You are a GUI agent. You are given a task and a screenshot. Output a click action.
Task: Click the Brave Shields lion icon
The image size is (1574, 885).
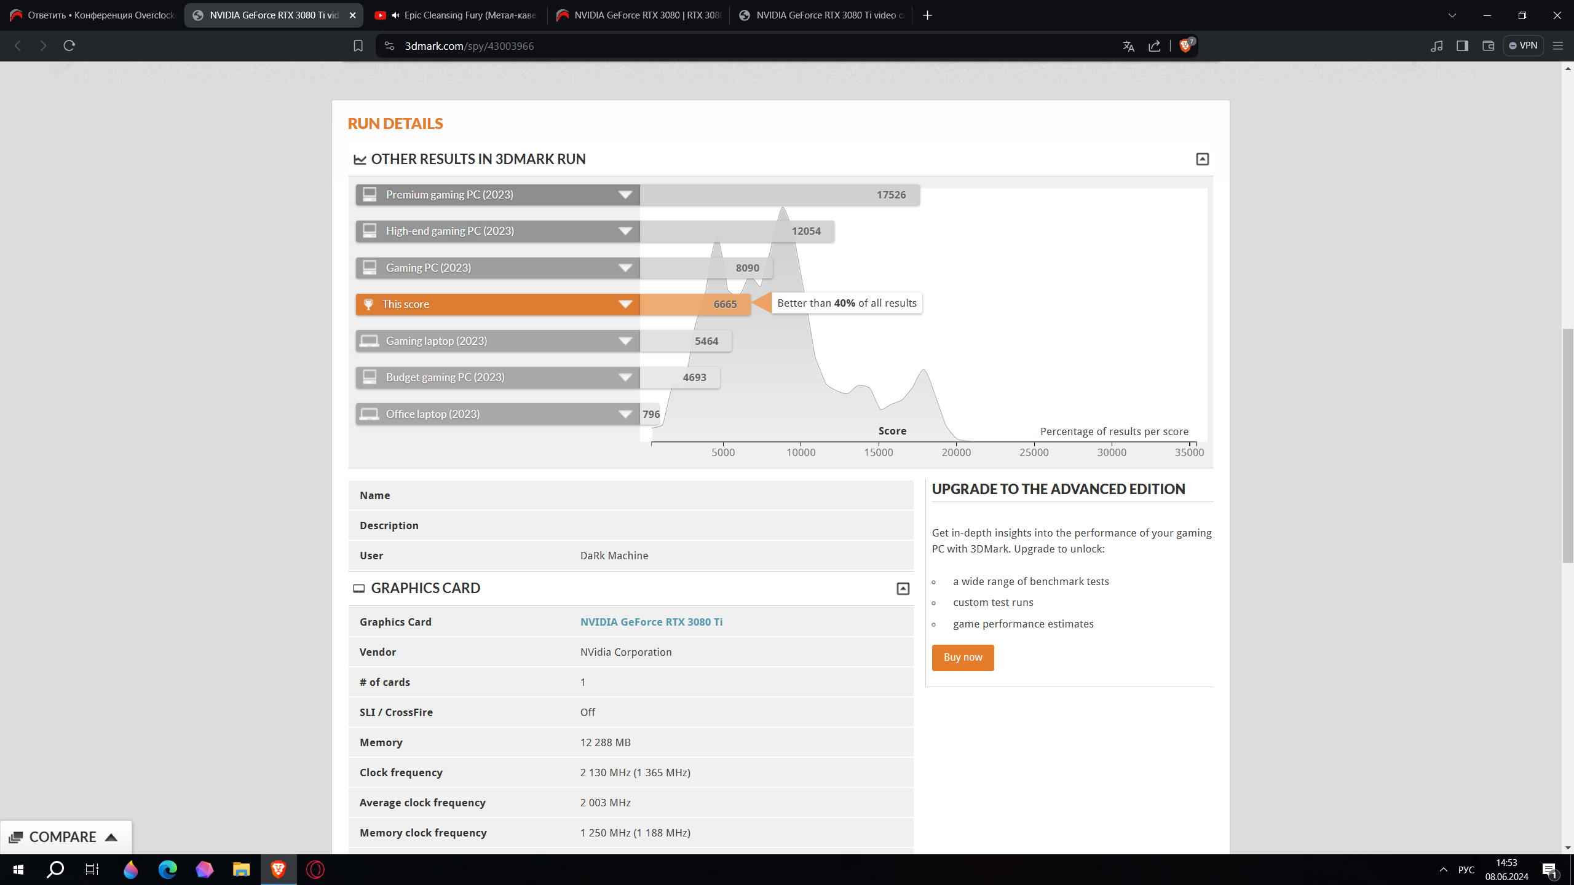click(1185, 45)
